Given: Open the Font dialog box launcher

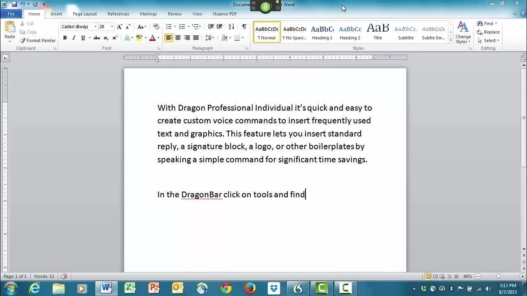Looking at the screenshot, I should [x=159, y=49].
